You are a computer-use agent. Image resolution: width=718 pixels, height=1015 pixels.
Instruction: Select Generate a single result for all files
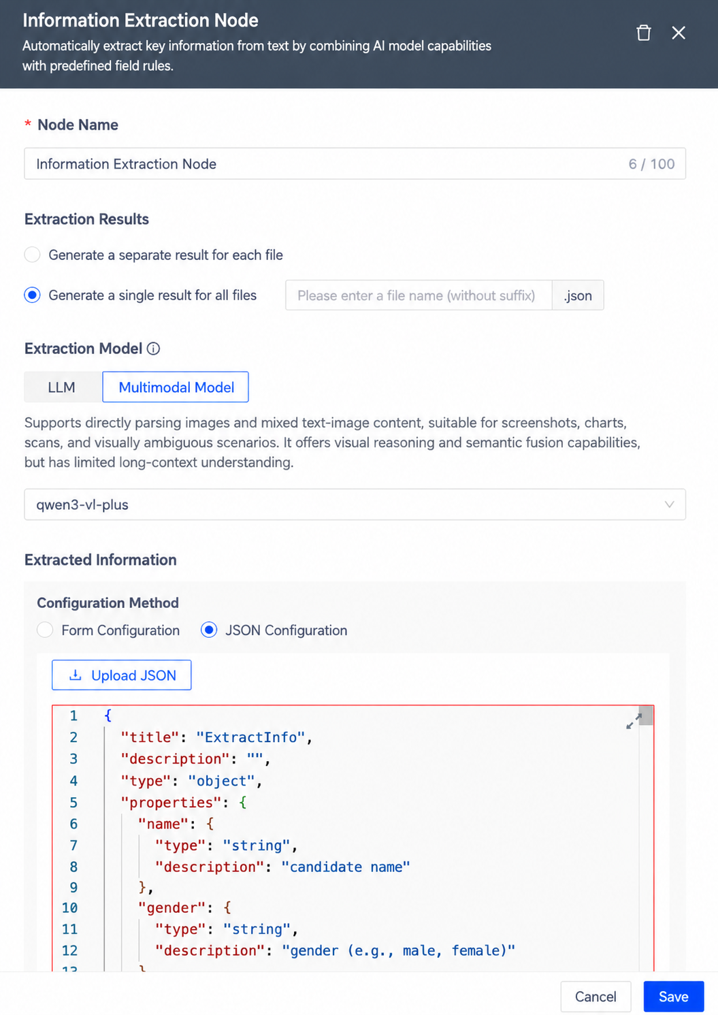click(x=32, y=295)
